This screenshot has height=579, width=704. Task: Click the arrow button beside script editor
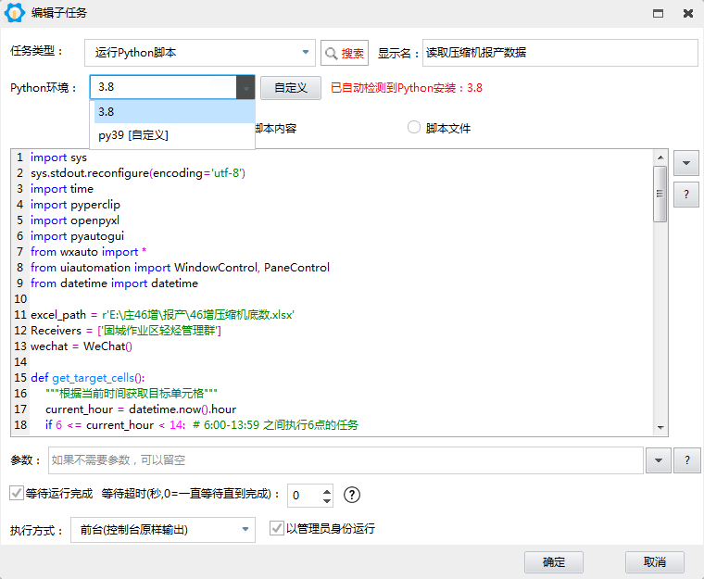coord(685,163)
